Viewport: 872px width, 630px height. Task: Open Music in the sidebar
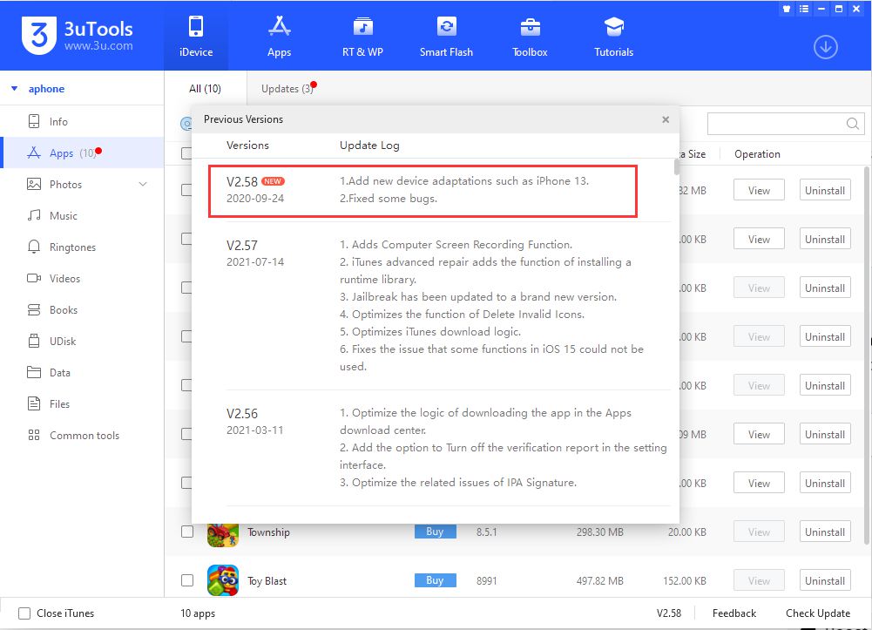pyautogui.click(x=82, y=216)
